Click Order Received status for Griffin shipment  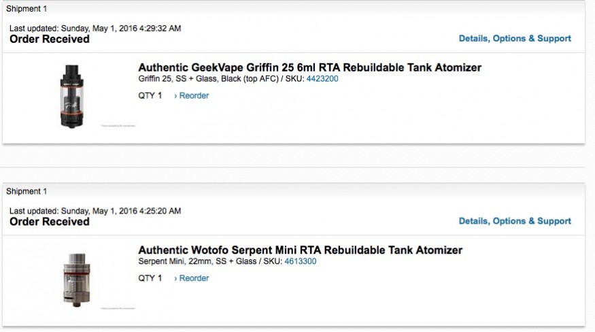(x=50, y=39)
